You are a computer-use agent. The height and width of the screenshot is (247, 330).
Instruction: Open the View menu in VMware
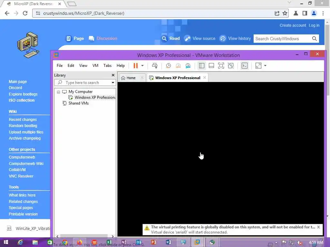83,66
